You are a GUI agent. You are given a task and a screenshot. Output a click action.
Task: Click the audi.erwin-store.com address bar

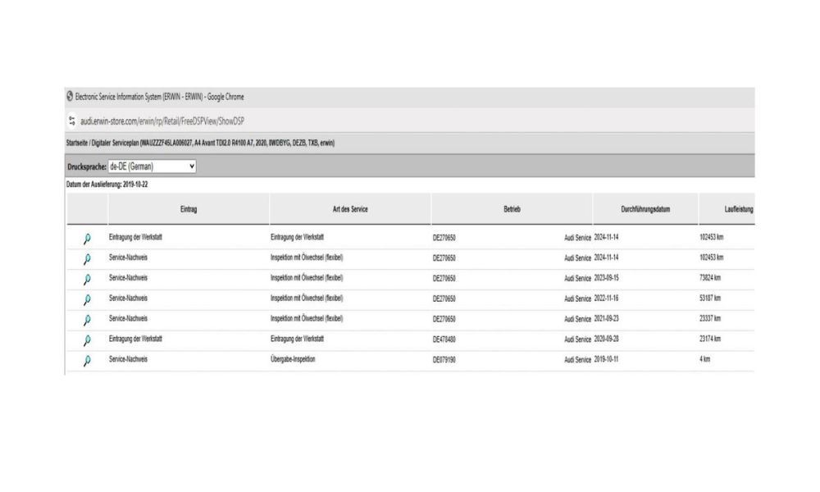(162, 121)
